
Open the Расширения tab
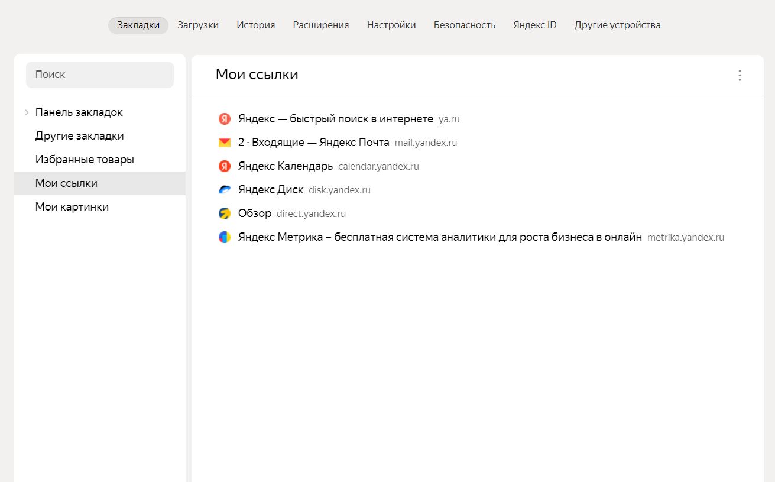click(320, 25)
